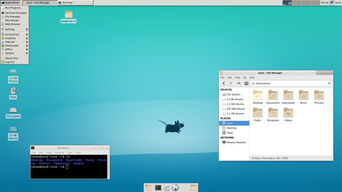Click the network status icon in the top panel
Viewport: 342px width, 192px height.
[x=332, y=3]
